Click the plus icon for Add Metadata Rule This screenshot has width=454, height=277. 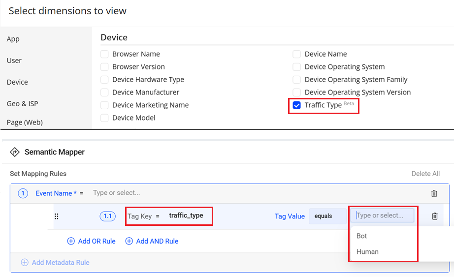(x=25, y=262)
